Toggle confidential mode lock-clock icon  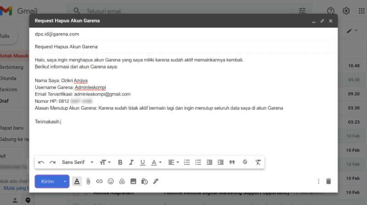click(x=145, y=181)
